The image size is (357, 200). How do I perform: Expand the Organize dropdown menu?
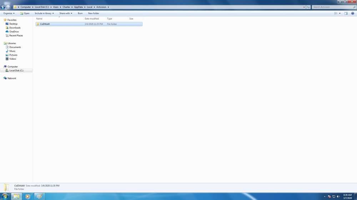[x=9, y=14]
